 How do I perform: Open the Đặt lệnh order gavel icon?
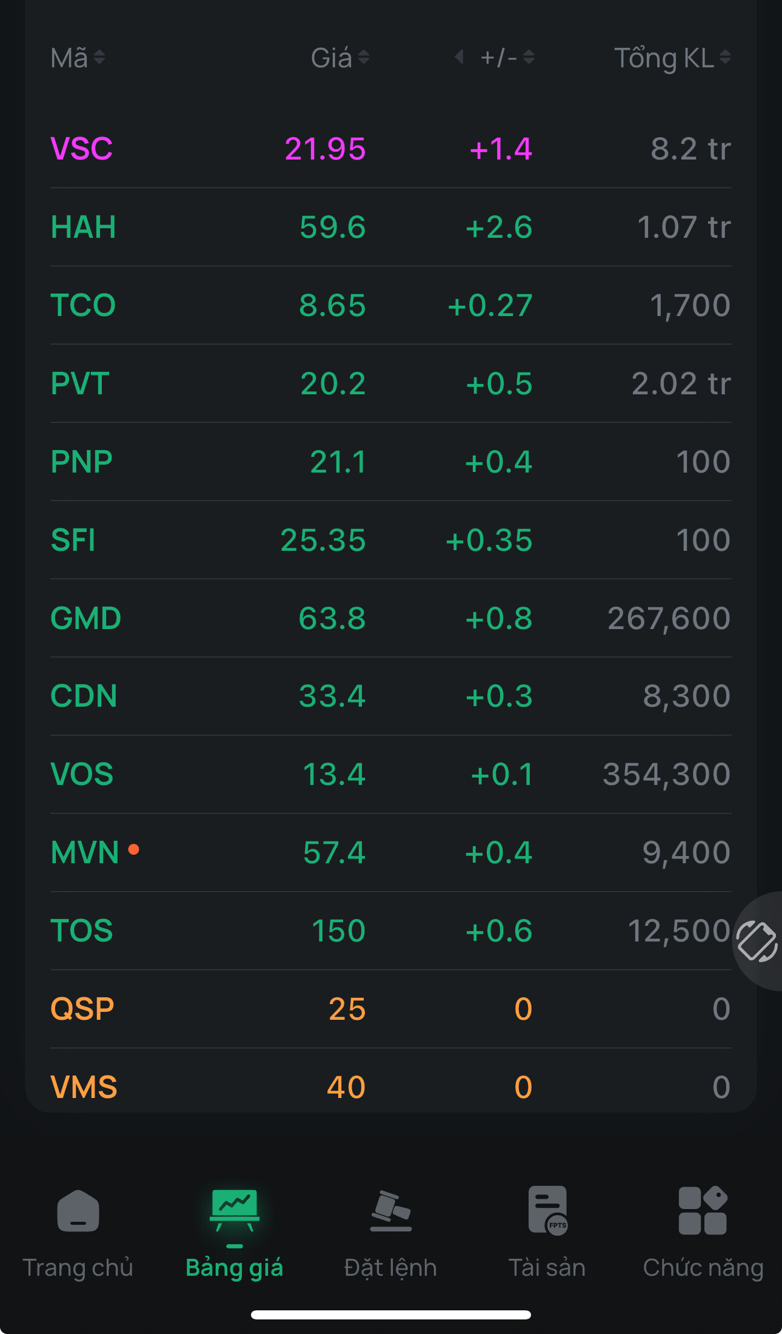(x=390, y=1211)
